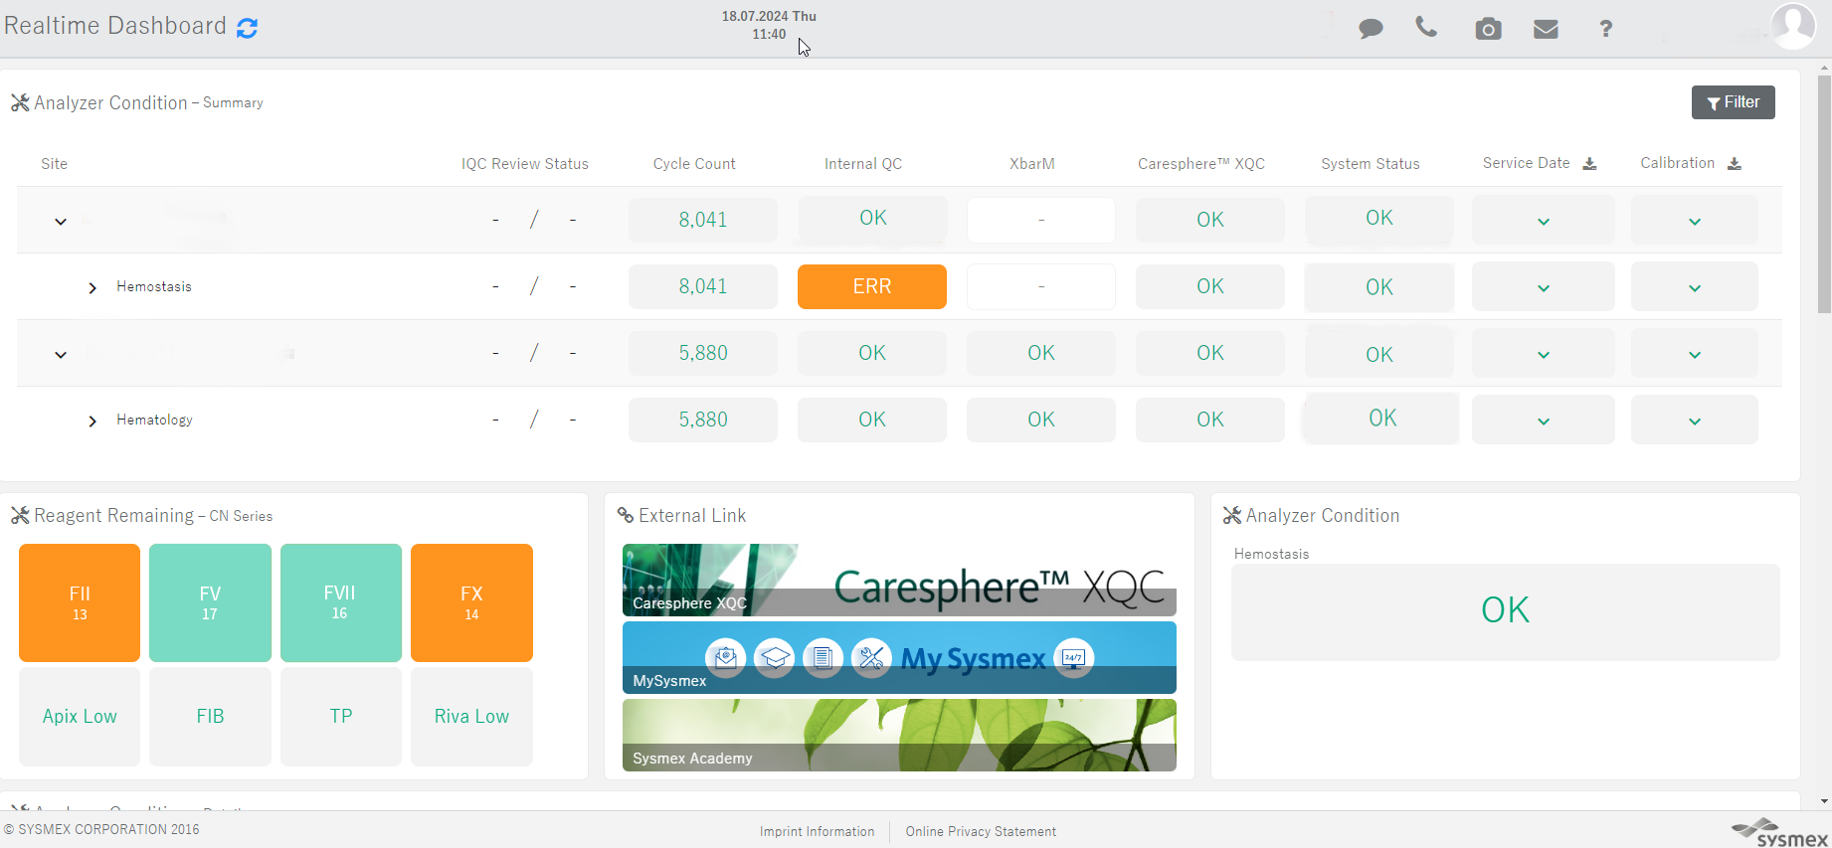Collapse the first site row
Viewport: 1832px width, 848px height.
point(61,221)
